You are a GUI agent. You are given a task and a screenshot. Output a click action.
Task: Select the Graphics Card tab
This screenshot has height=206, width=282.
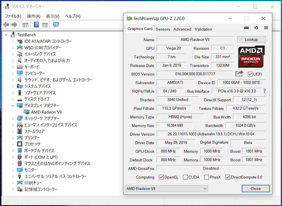(140, 29)
